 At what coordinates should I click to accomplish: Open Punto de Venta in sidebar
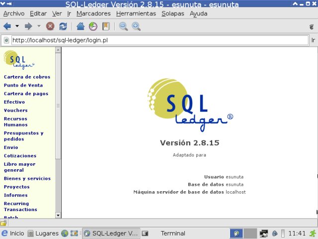tap(23, 85)
